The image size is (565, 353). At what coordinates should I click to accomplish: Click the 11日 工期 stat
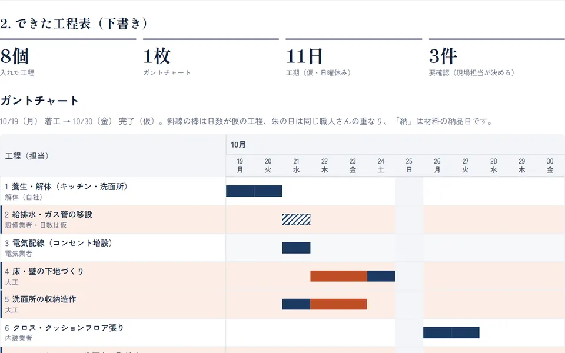[x=354, y=58]
